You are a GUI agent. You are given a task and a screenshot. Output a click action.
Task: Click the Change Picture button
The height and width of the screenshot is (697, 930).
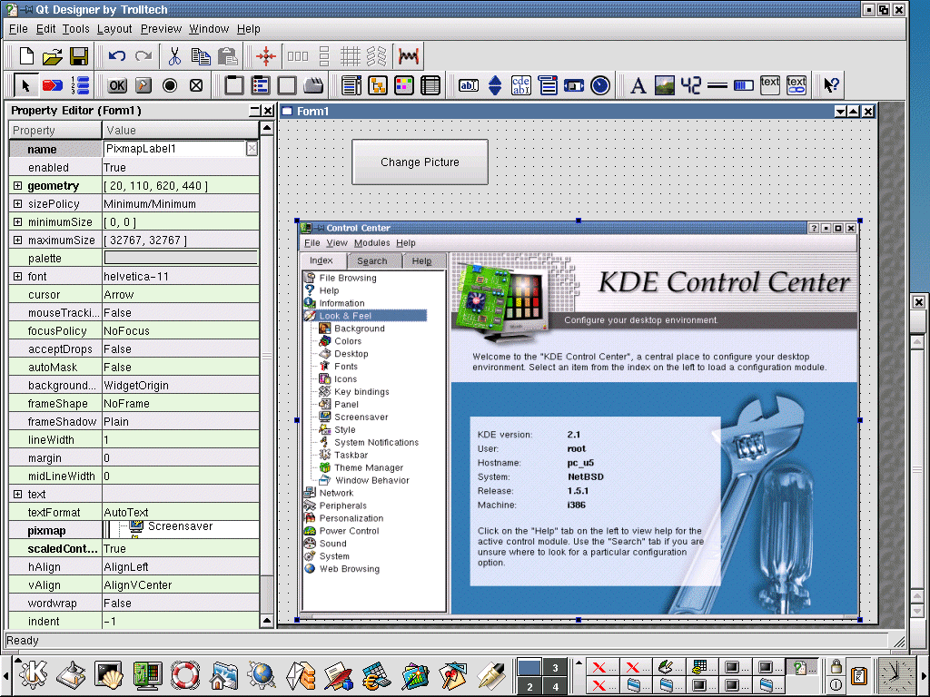point(420,162)
